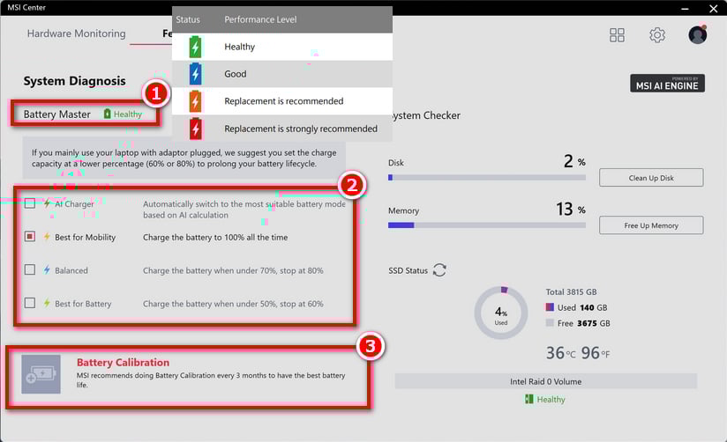Screen dimensions: 727x442
Task: Click the Battery Calibration battery icon
Action: coord(41,374)
